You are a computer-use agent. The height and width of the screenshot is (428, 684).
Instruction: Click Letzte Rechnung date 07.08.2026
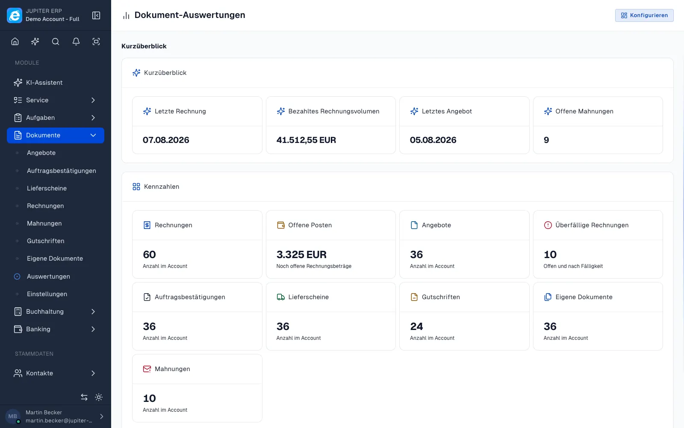click(x=166, y=140)
